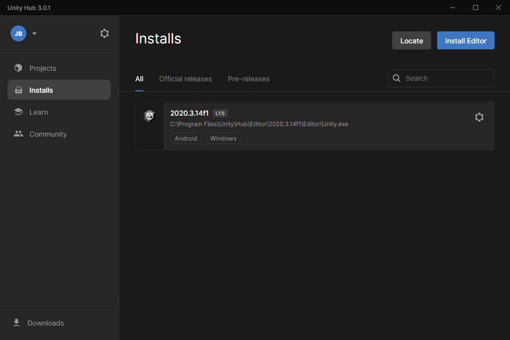Switch to the All tab
The height and width of the screenshot is (340, 510).
point(139,79)
